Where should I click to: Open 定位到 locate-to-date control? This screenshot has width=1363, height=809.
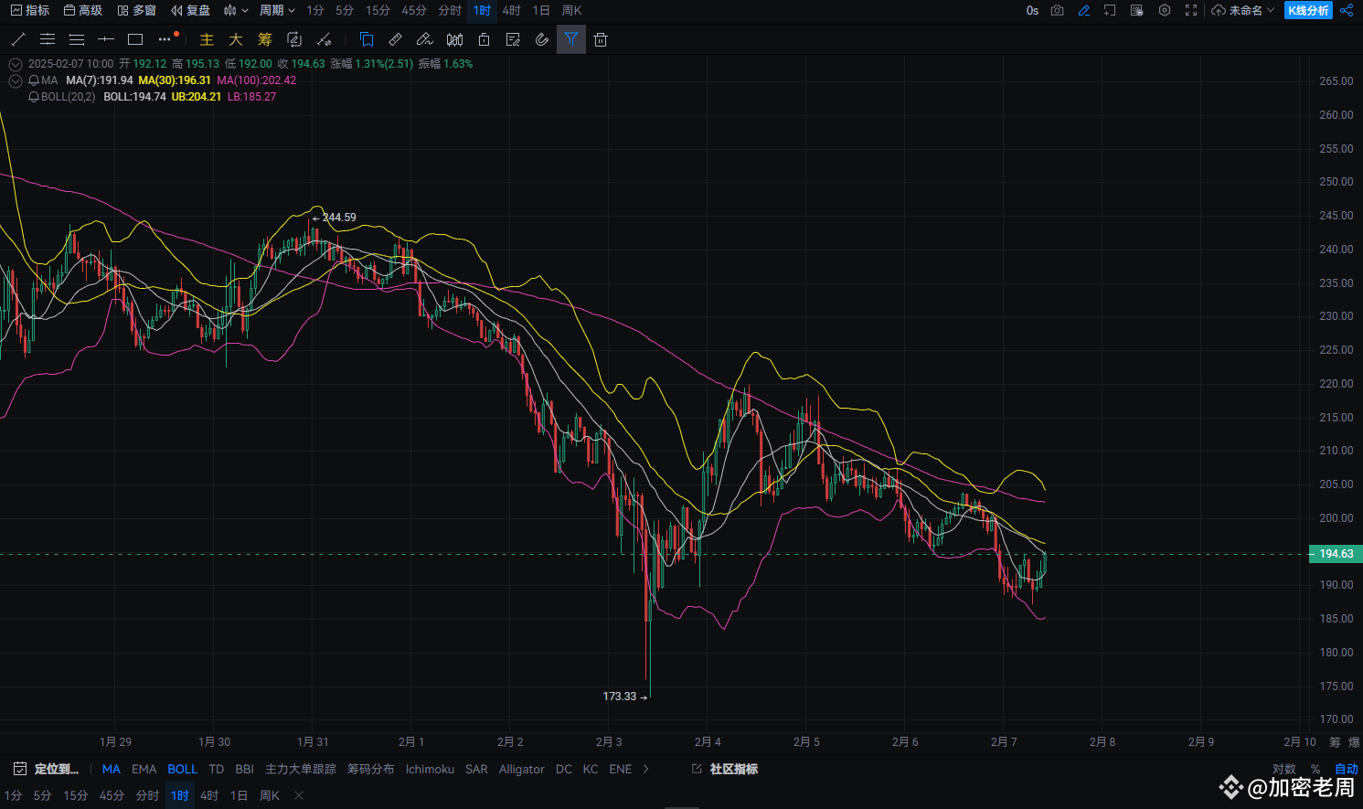pos(47,769)
